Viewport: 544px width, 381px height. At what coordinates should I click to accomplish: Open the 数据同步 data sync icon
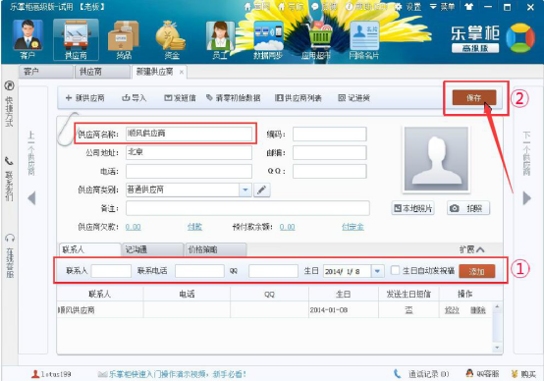(x=268, y=39)
